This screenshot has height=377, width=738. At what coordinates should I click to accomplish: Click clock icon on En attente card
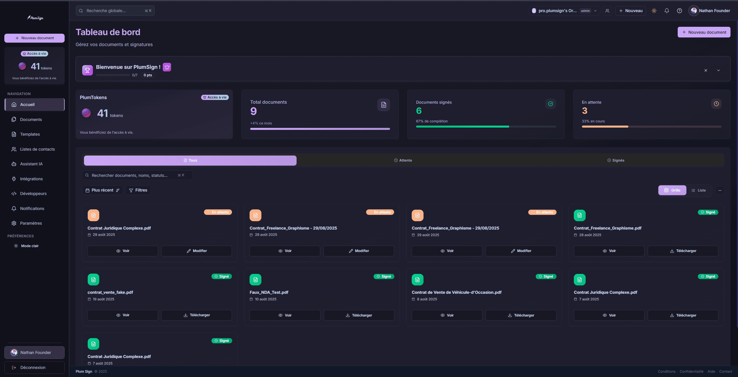(x=716, y=104)
